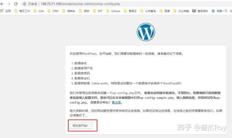Open the 百度 bookmark folder
This screenshot has height=138, width=232.
(x=165, y=11)
